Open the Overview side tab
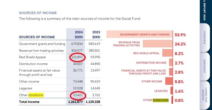Viewport: 212px width, 110px height. 205,38
